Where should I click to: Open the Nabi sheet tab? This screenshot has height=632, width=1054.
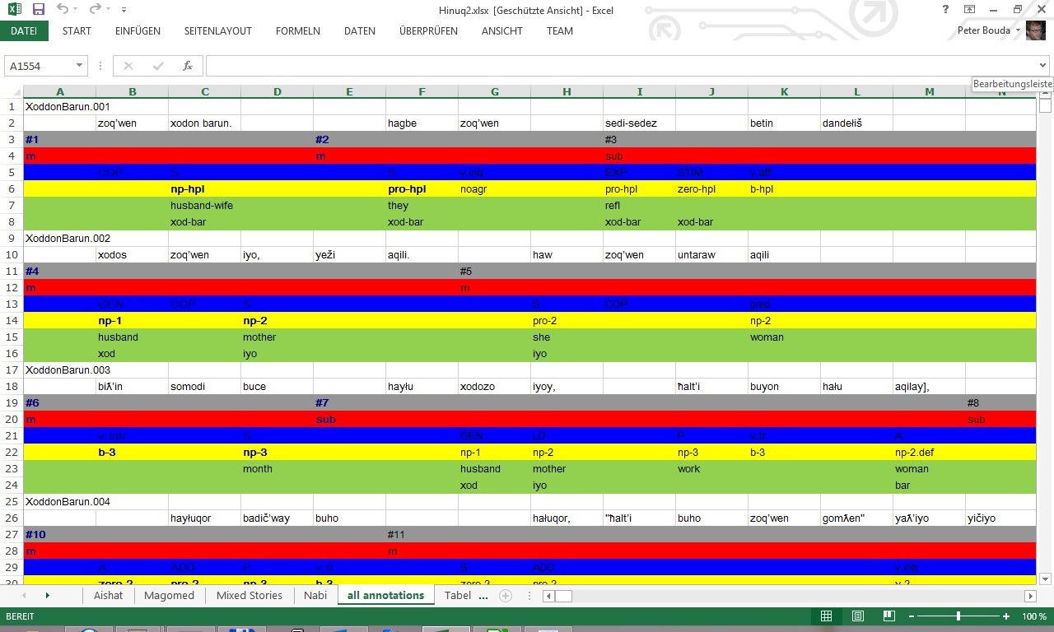(315, 596)
